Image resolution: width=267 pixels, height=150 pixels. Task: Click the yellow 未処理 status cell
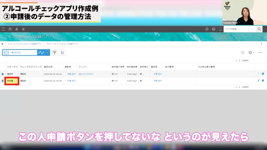click(x=12, y=81)
